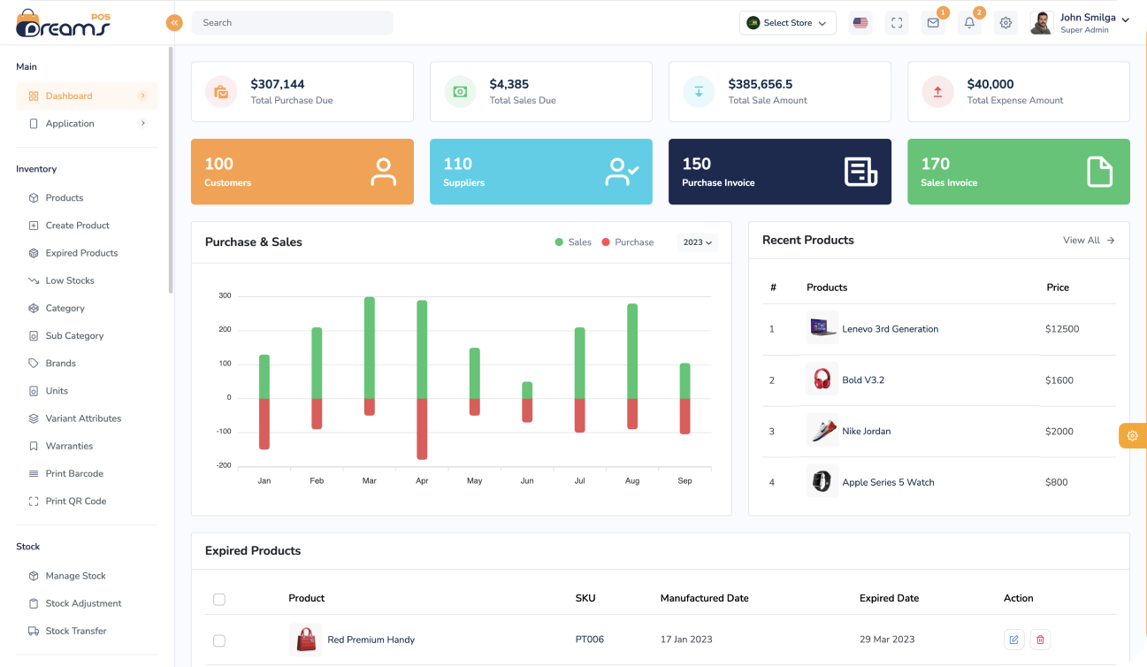Toggle the Sales series in chart legend
Viewport: 1147px width, 667px height.
(573, 242)
